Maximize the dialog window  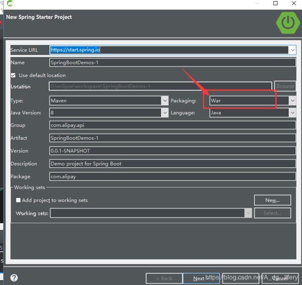(x=276, y=3)
